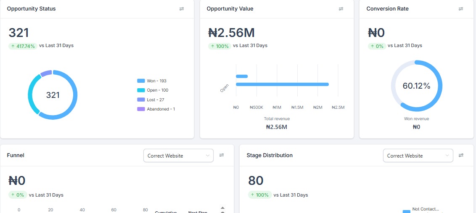
Task: Click the 100% badge in Stage Distribution
Action: click(260, 195)
